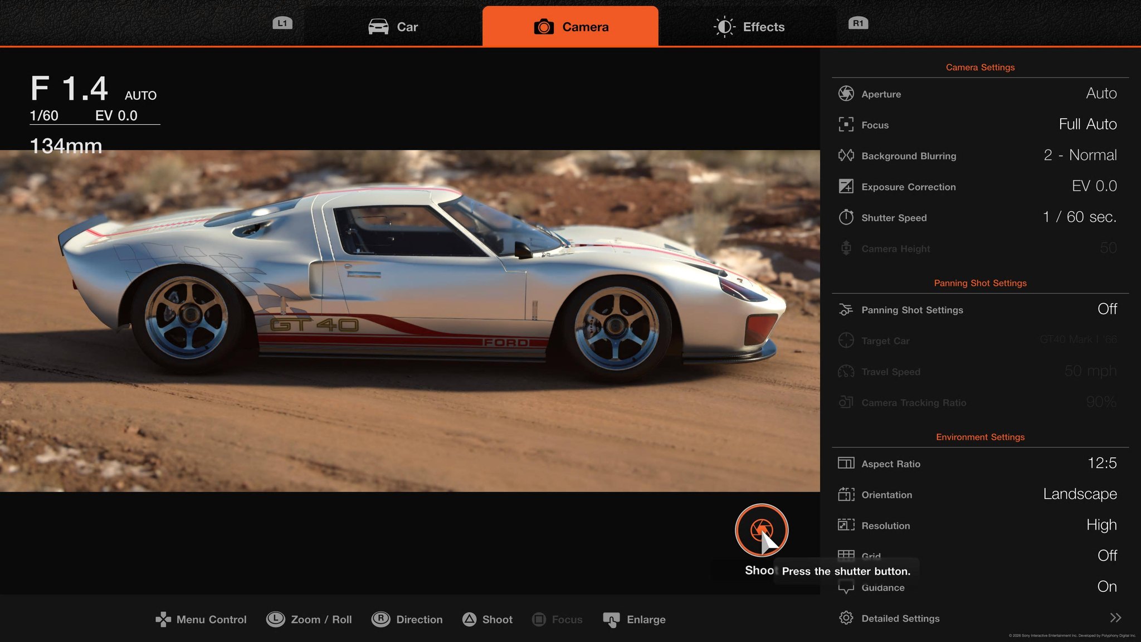
Task: Click the Focus bracket icon
Action: [846, 124]
